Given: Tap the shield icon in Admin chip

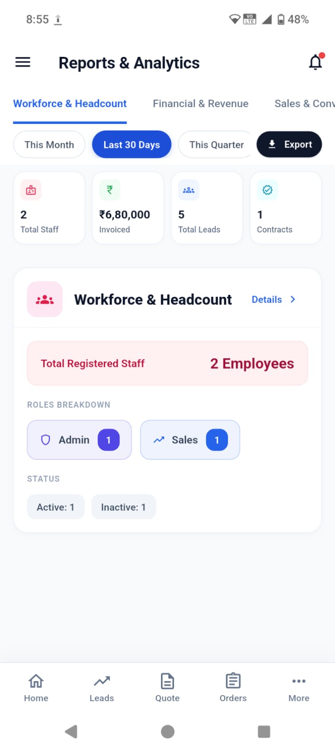Looking at the screenshot, I should tap(46, 440).
